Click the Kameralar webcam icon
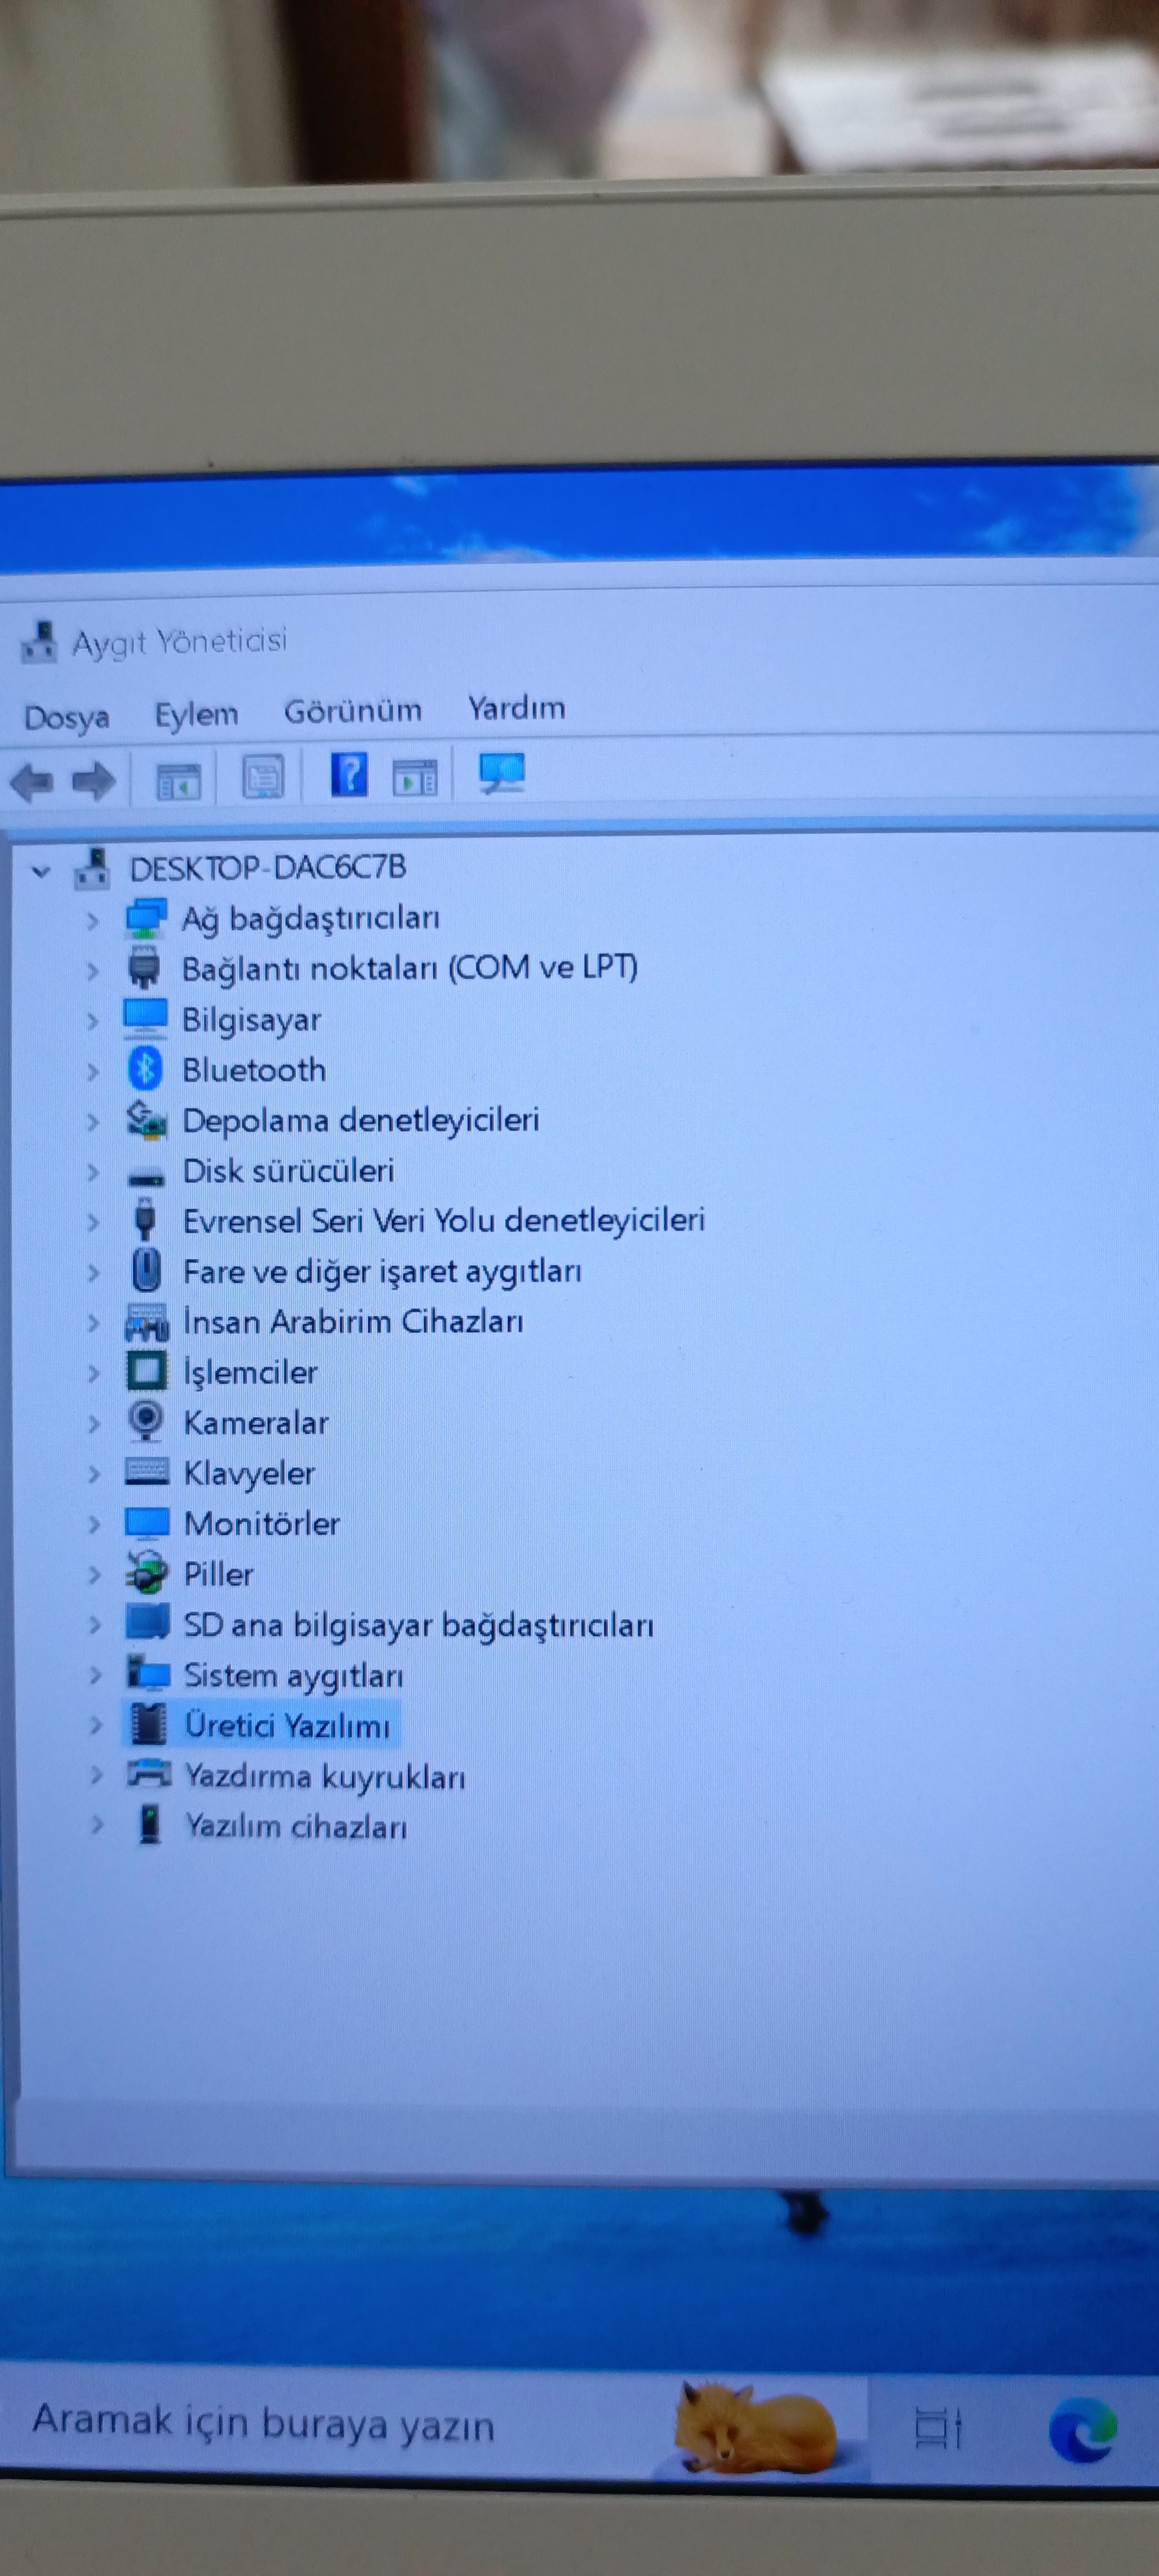The width and height of the screenshot is (1159, 2576). [146, 1421]
